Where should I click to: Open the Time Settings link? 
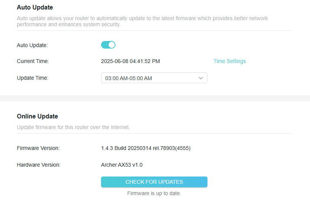pyautogui.click(x=229, y=61)
